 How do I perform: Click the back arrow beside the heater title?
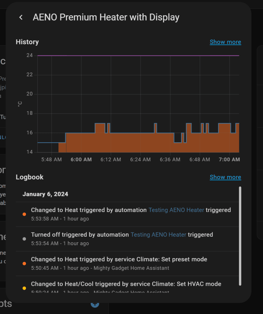click(21, 17)
